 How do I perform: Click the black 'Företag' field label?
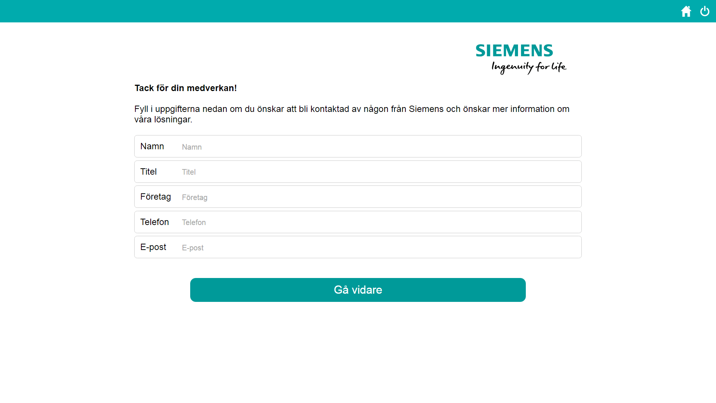click(x=156, y=197)
